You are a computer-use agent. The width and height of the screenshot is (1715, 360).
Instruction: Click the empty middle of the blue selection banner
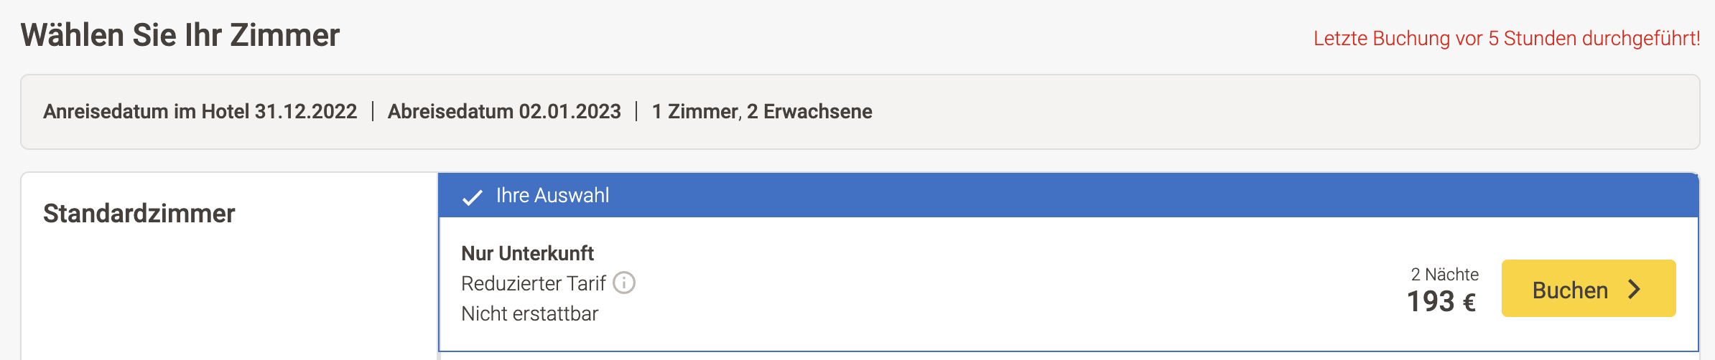(1077, 195)
